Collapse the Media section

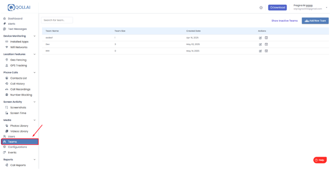coord(35,120)
